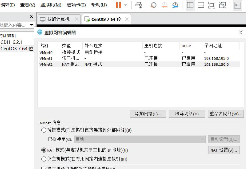Open the console view icon
This screenshot has height=169, width=246.
click(x=237, y=5)
